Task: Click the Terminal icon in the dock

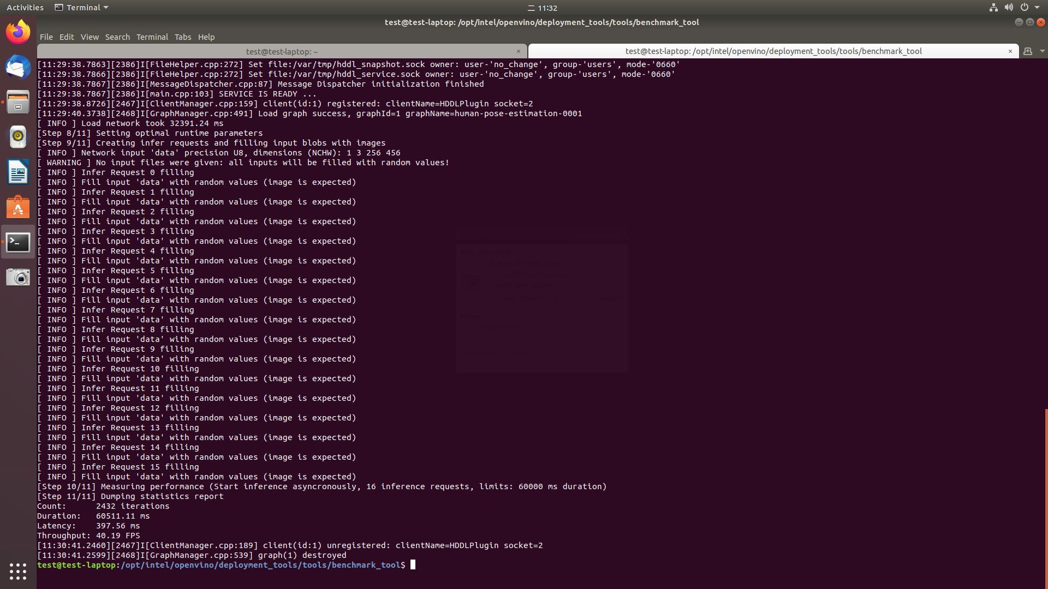Action: coord(18,242)
